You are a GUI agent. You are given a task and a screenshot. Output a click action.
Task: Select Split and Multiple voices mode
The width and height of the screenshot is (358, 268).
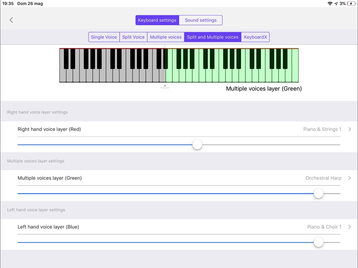tap(212, 37)
